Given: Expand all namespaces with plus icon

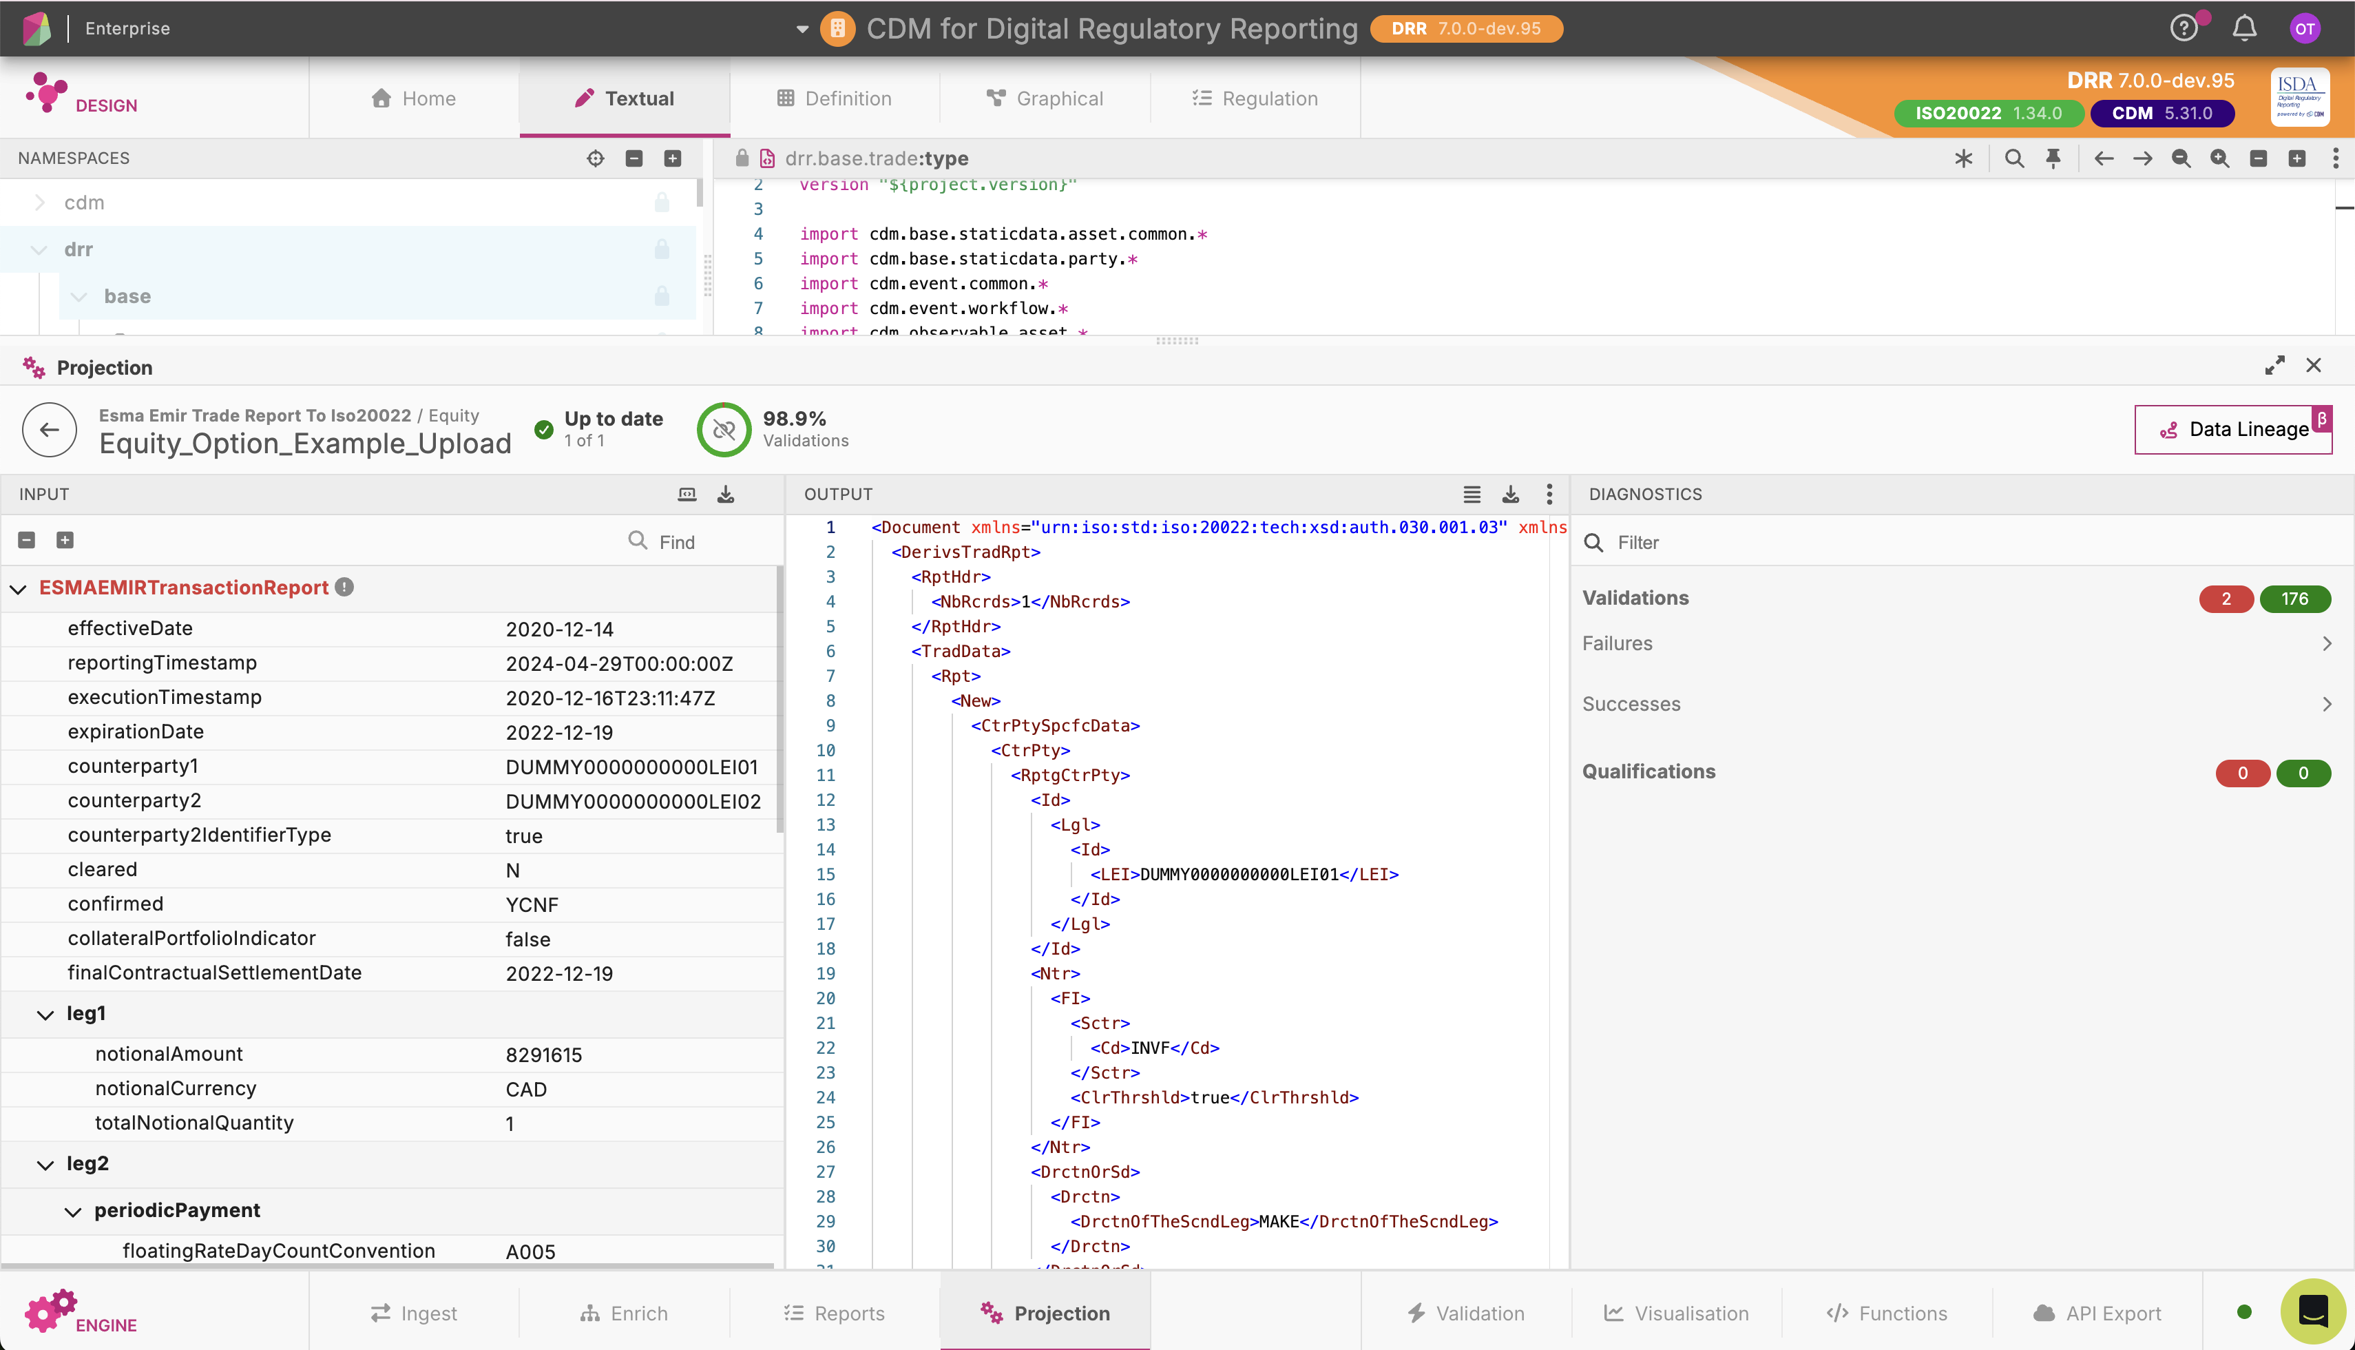Looking at the screenshot, I should pos(673,158).
